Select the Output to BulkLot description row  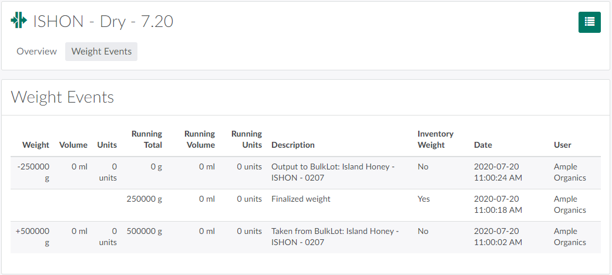coord(332,172)
